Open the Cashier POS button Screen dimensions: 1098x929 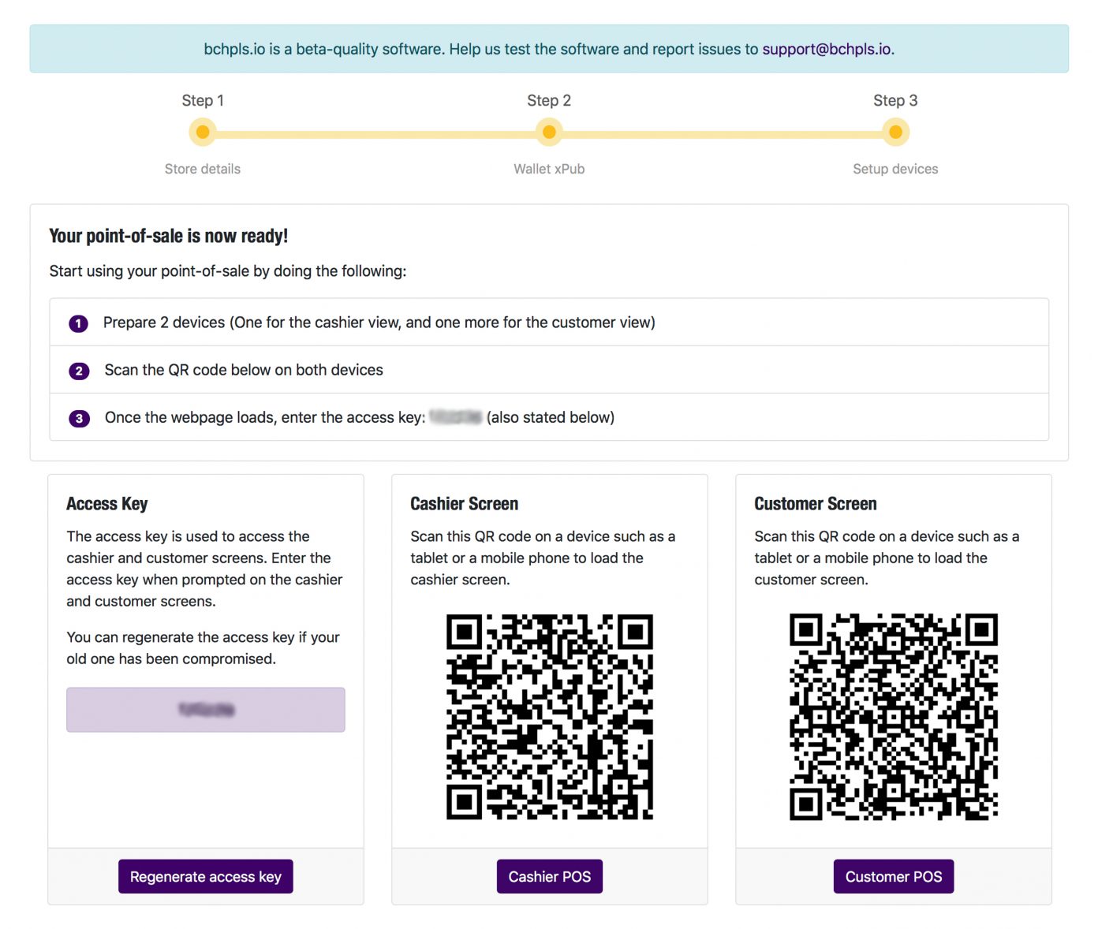point(549,876)
